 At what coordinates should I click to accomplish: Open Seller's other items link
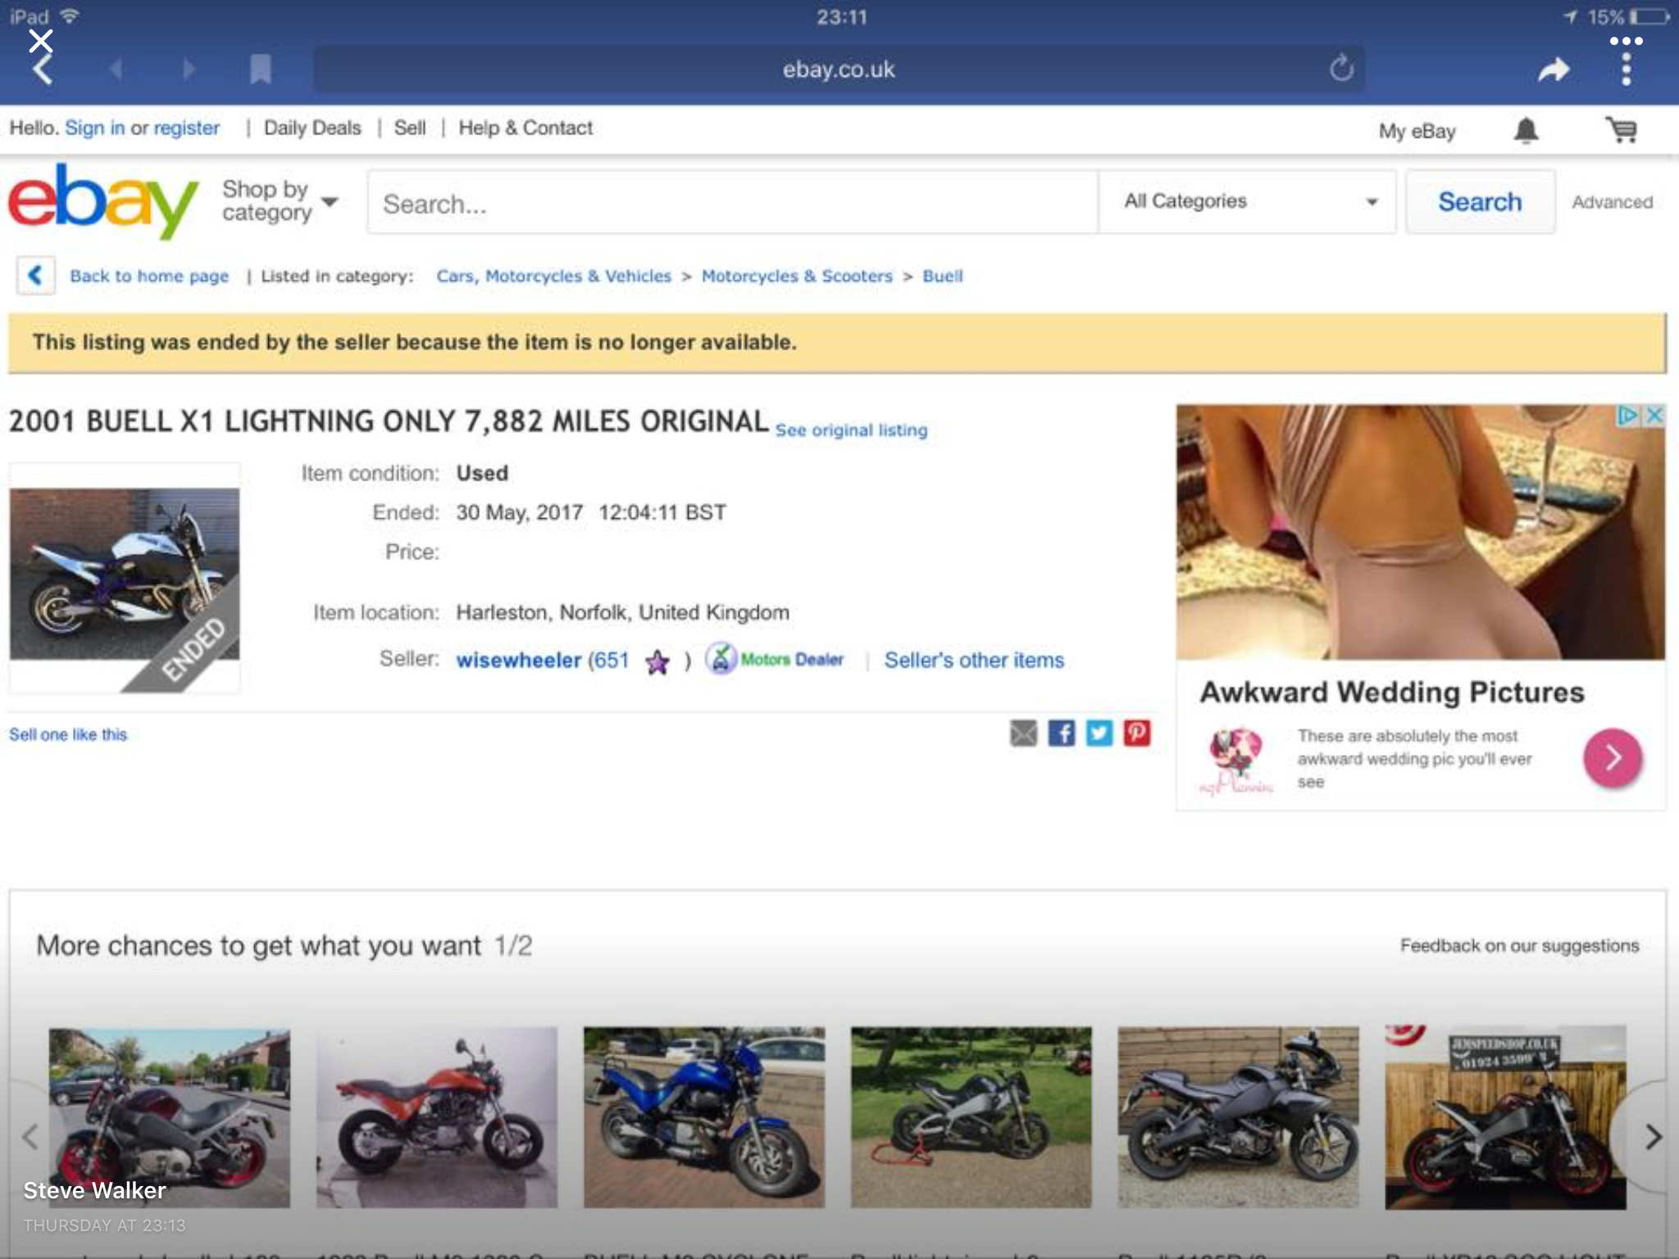tap(974, 660)
